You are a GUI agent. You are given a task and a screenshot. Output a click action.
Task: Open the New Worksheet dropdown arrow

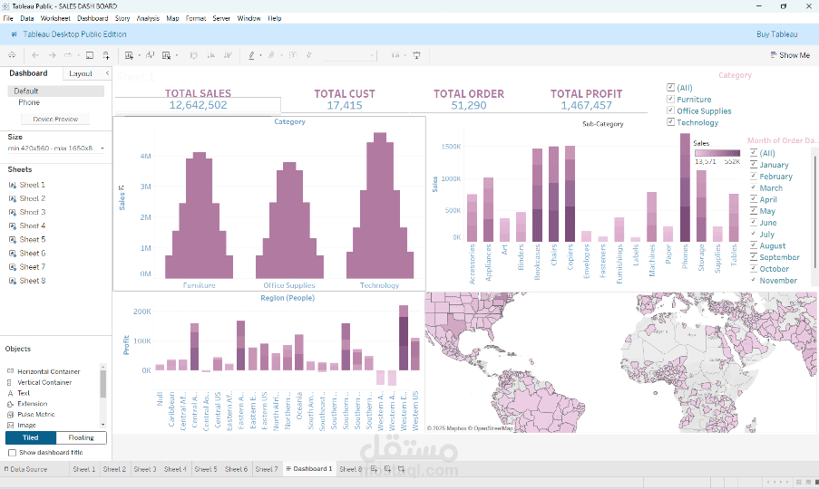pos(139,55)
